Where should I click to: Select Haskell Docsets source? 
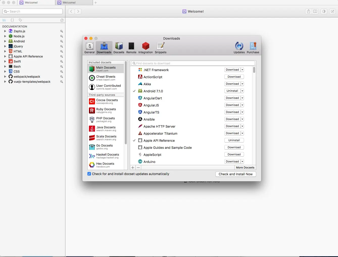point(106,156)
